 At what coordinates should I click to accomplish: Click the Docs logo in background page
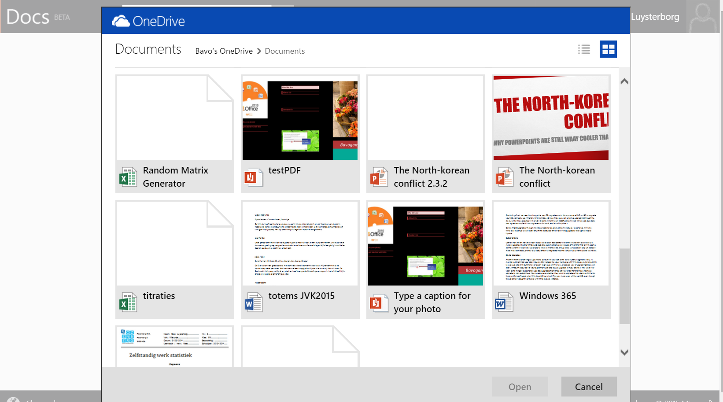[x=28, y=17]
